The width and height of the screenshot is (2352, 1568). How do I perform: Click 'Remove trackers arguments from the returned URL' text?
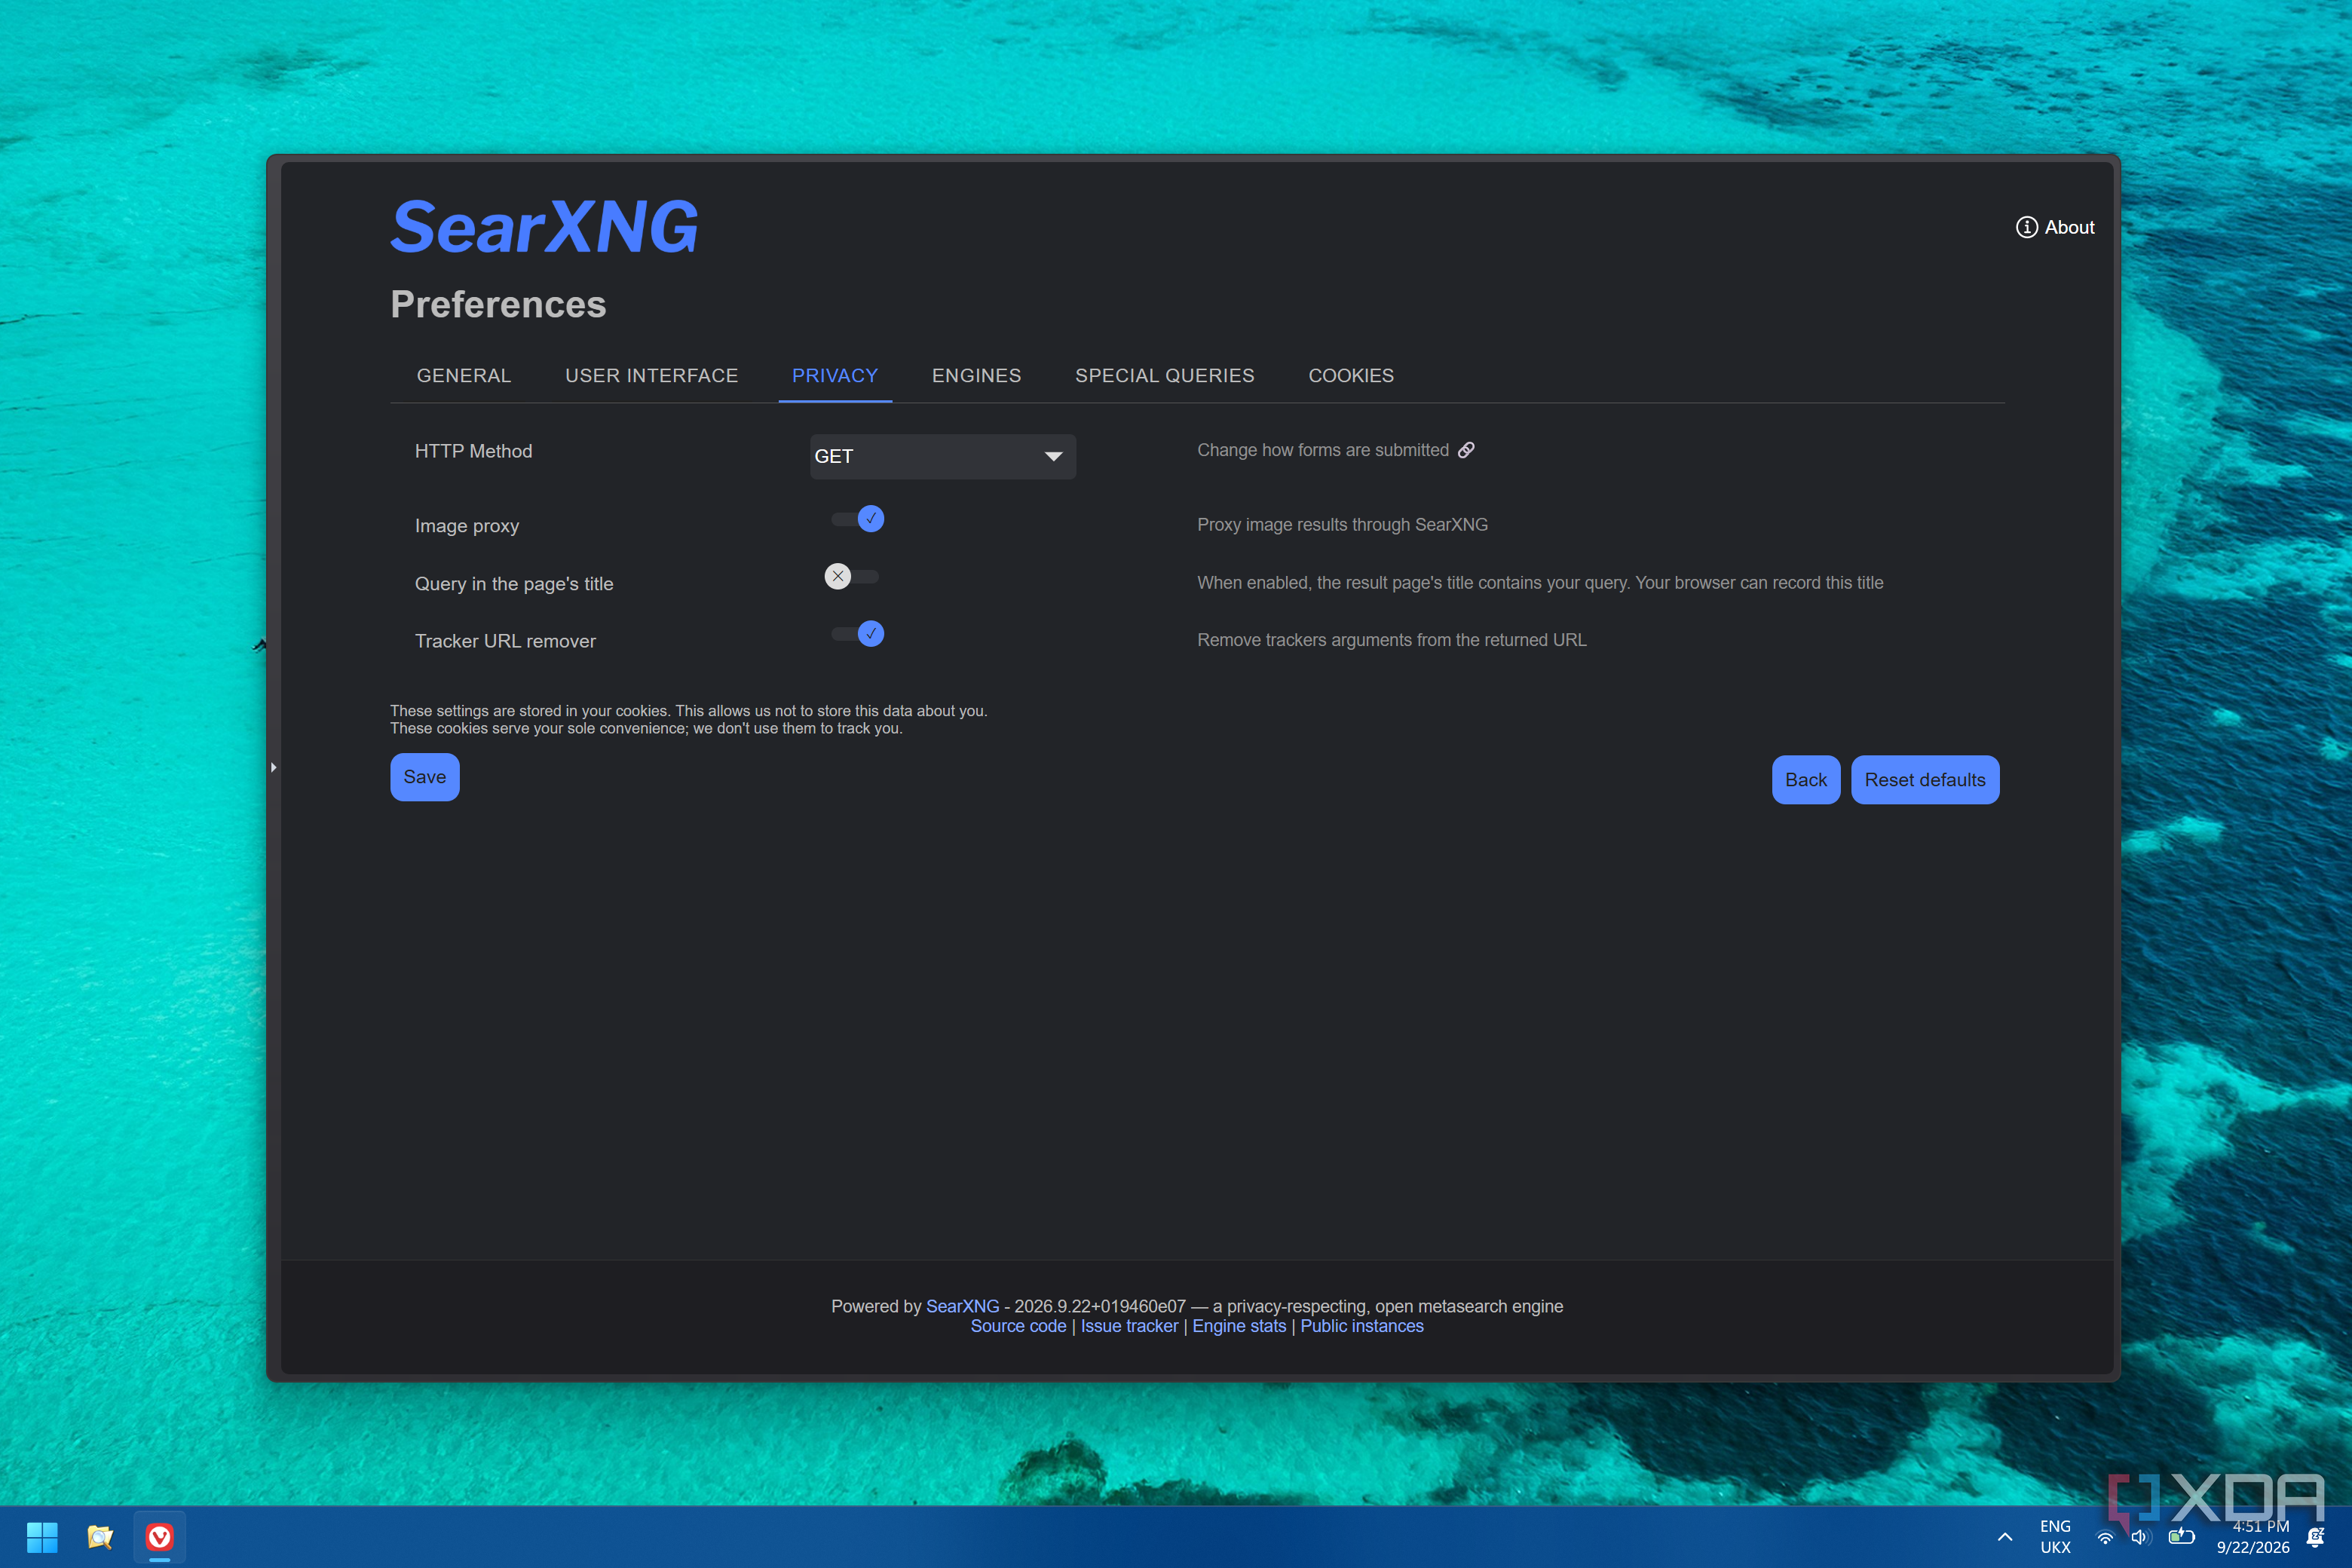click(1391, 640)
